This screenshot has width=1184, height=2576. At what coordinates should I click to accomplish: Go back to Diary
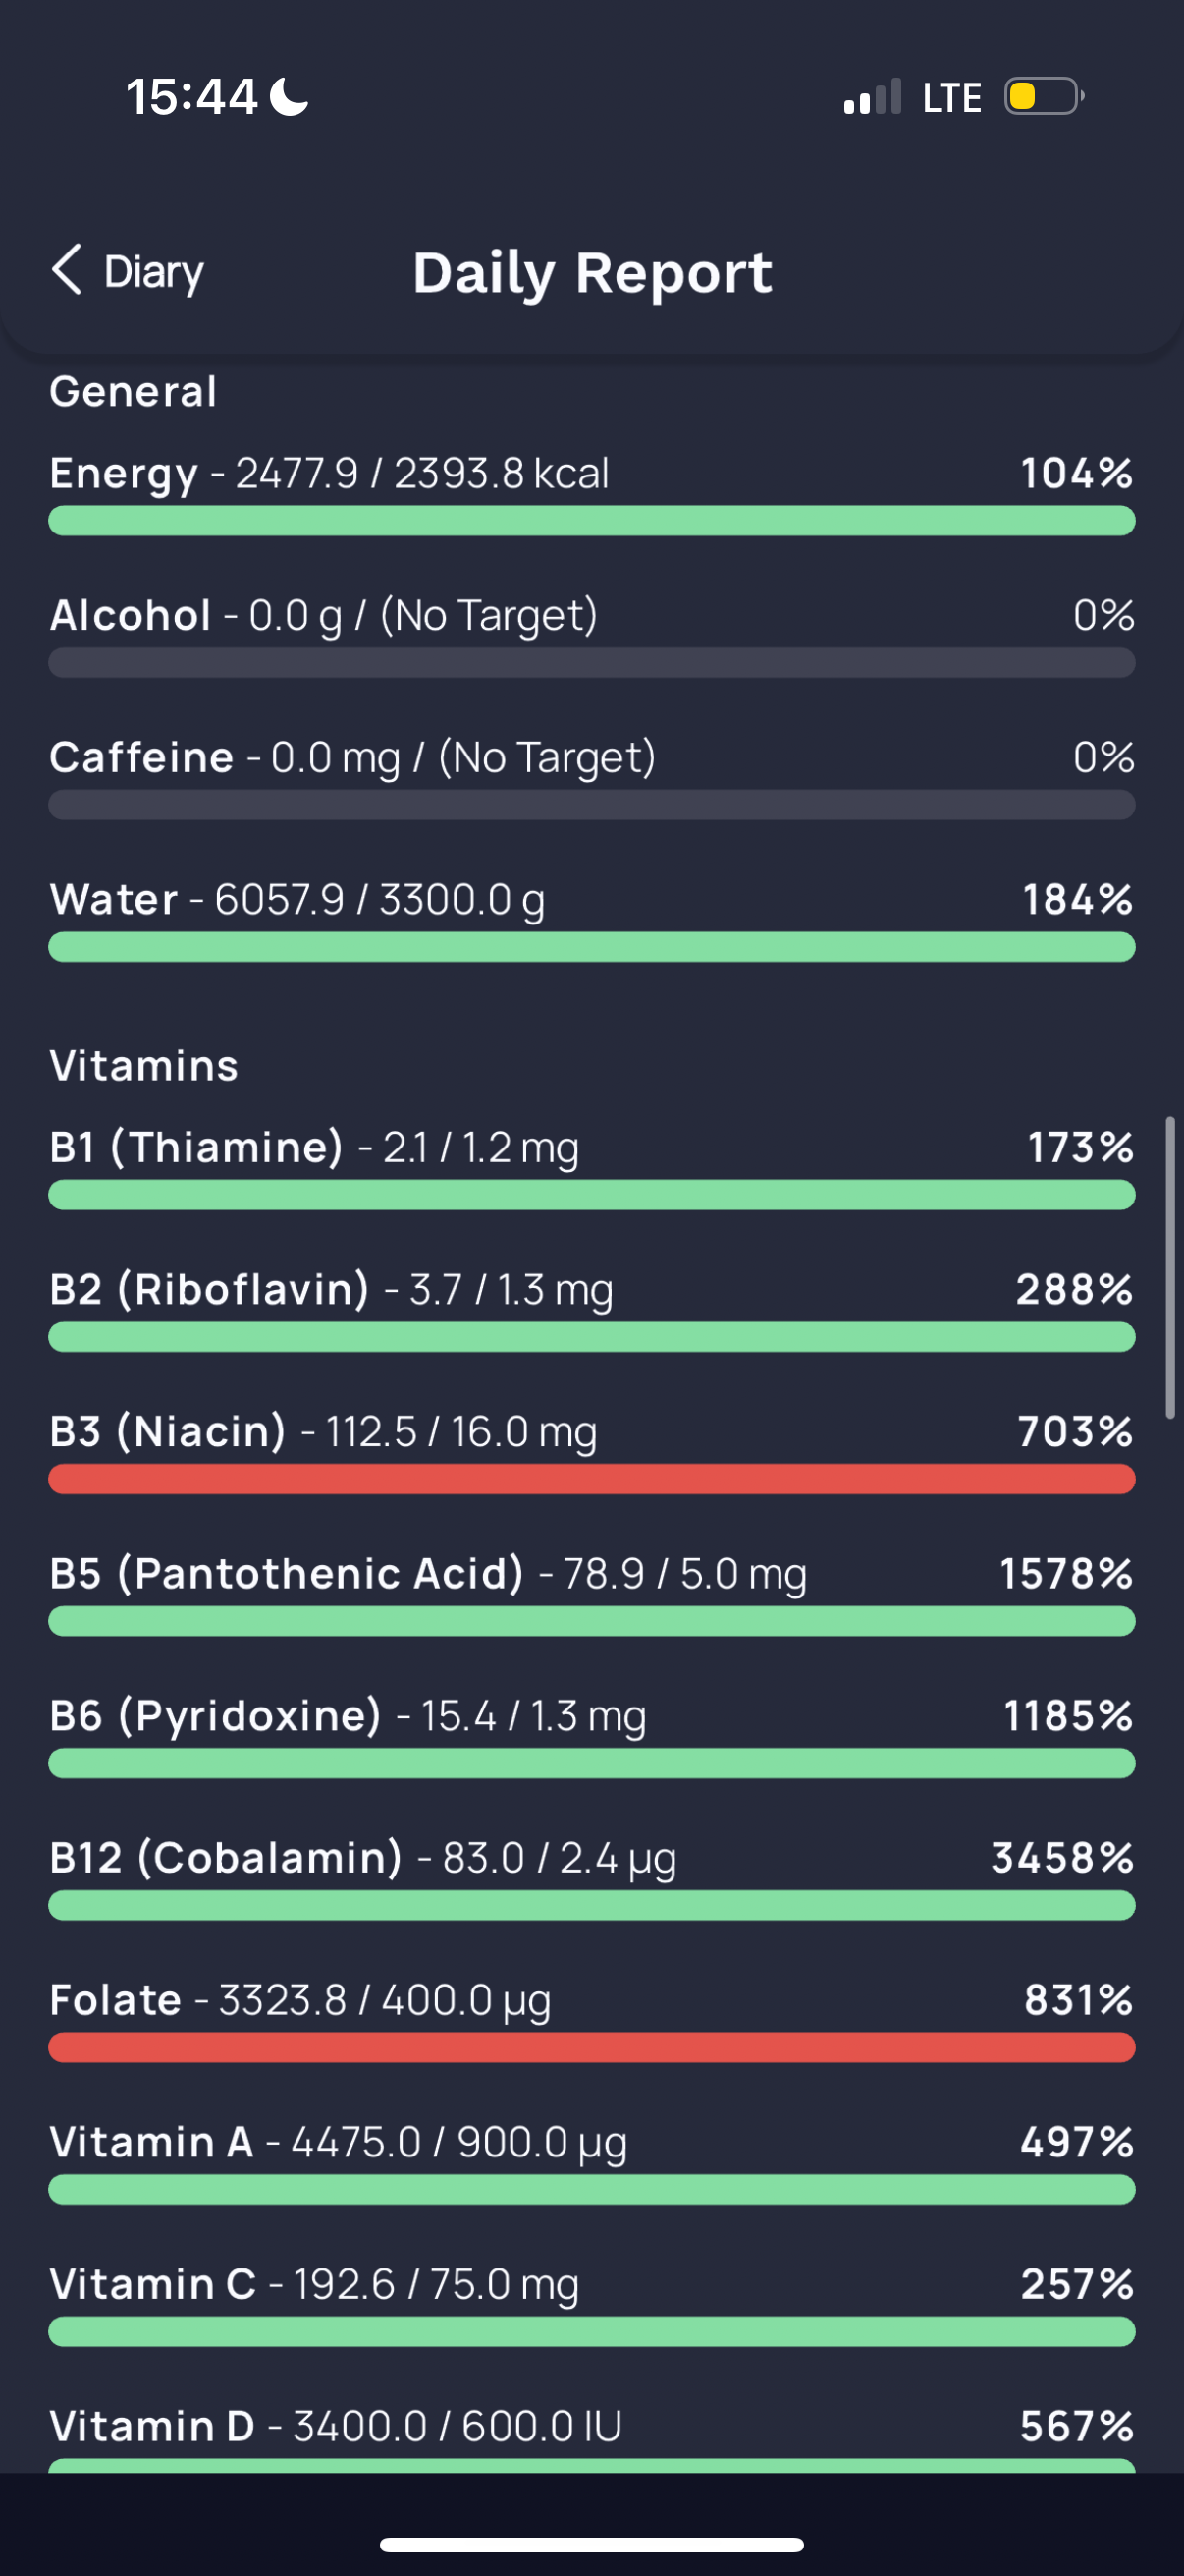153,272
